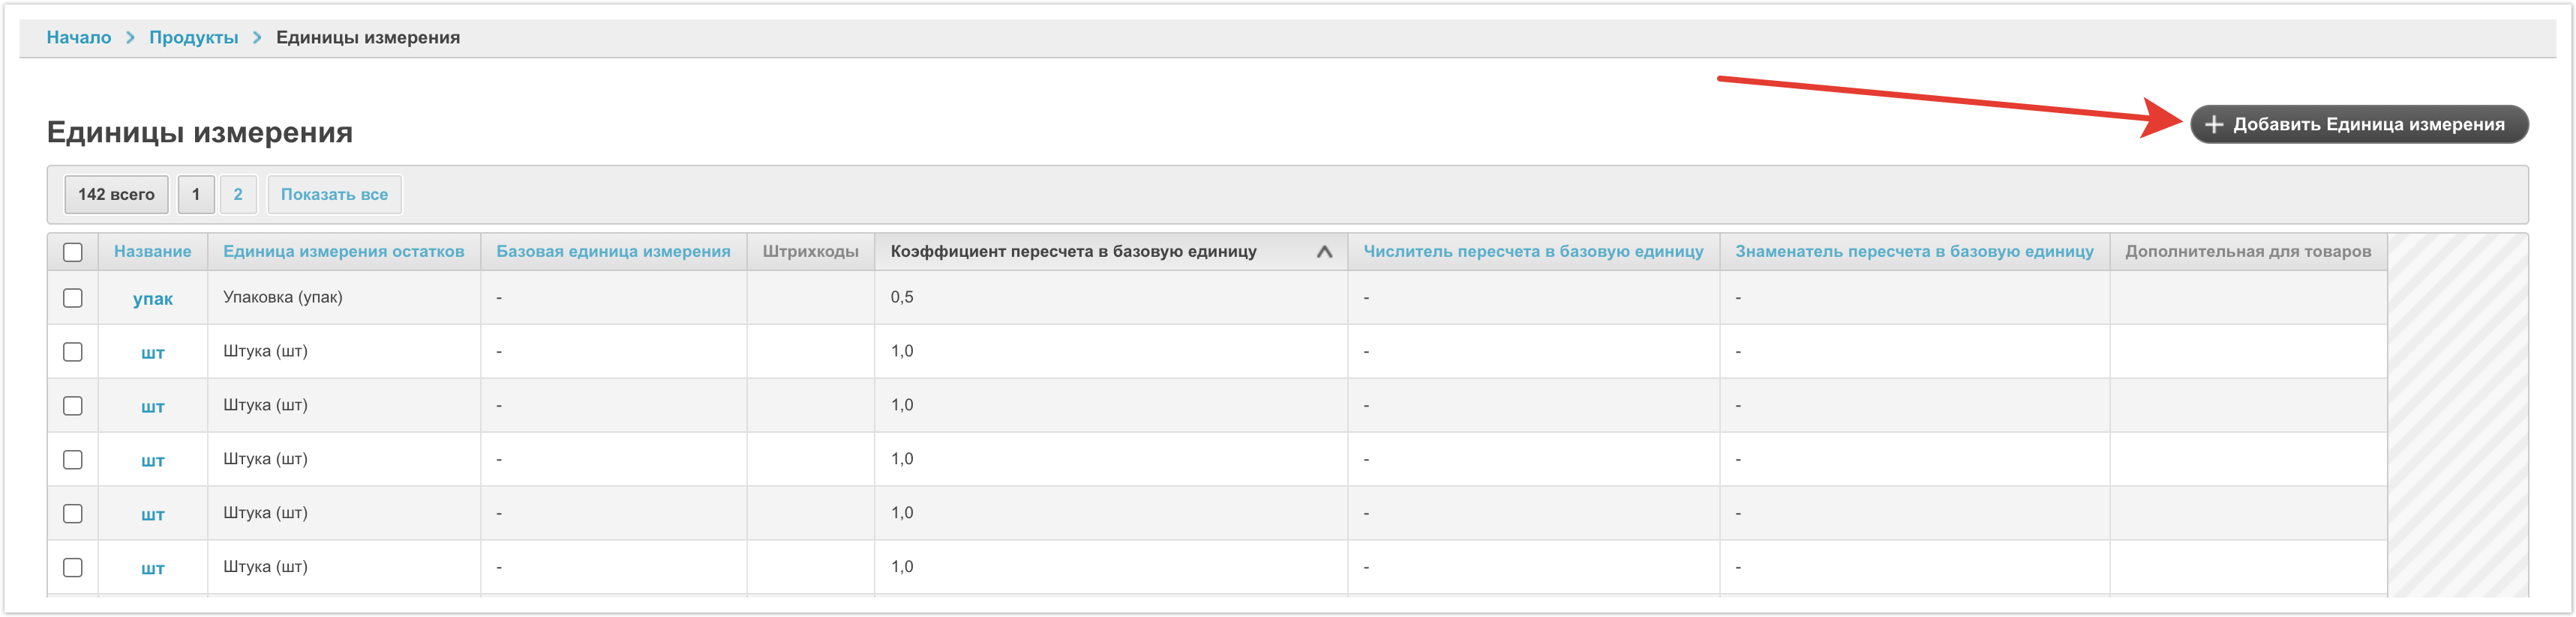Click Показать все button
Screen dimensions: 2576x617
pos(334,195)
